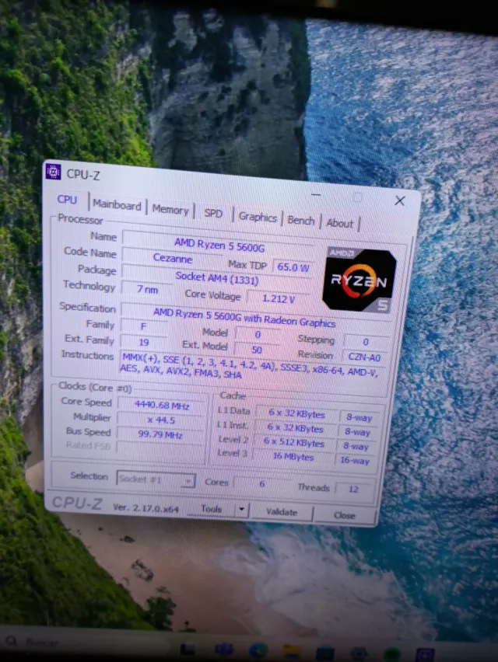The height and width of the screenshot is (662, 498).
Task: Switch to the Mainboard tab
Action: pyautogui.click(x=117, y=205)
